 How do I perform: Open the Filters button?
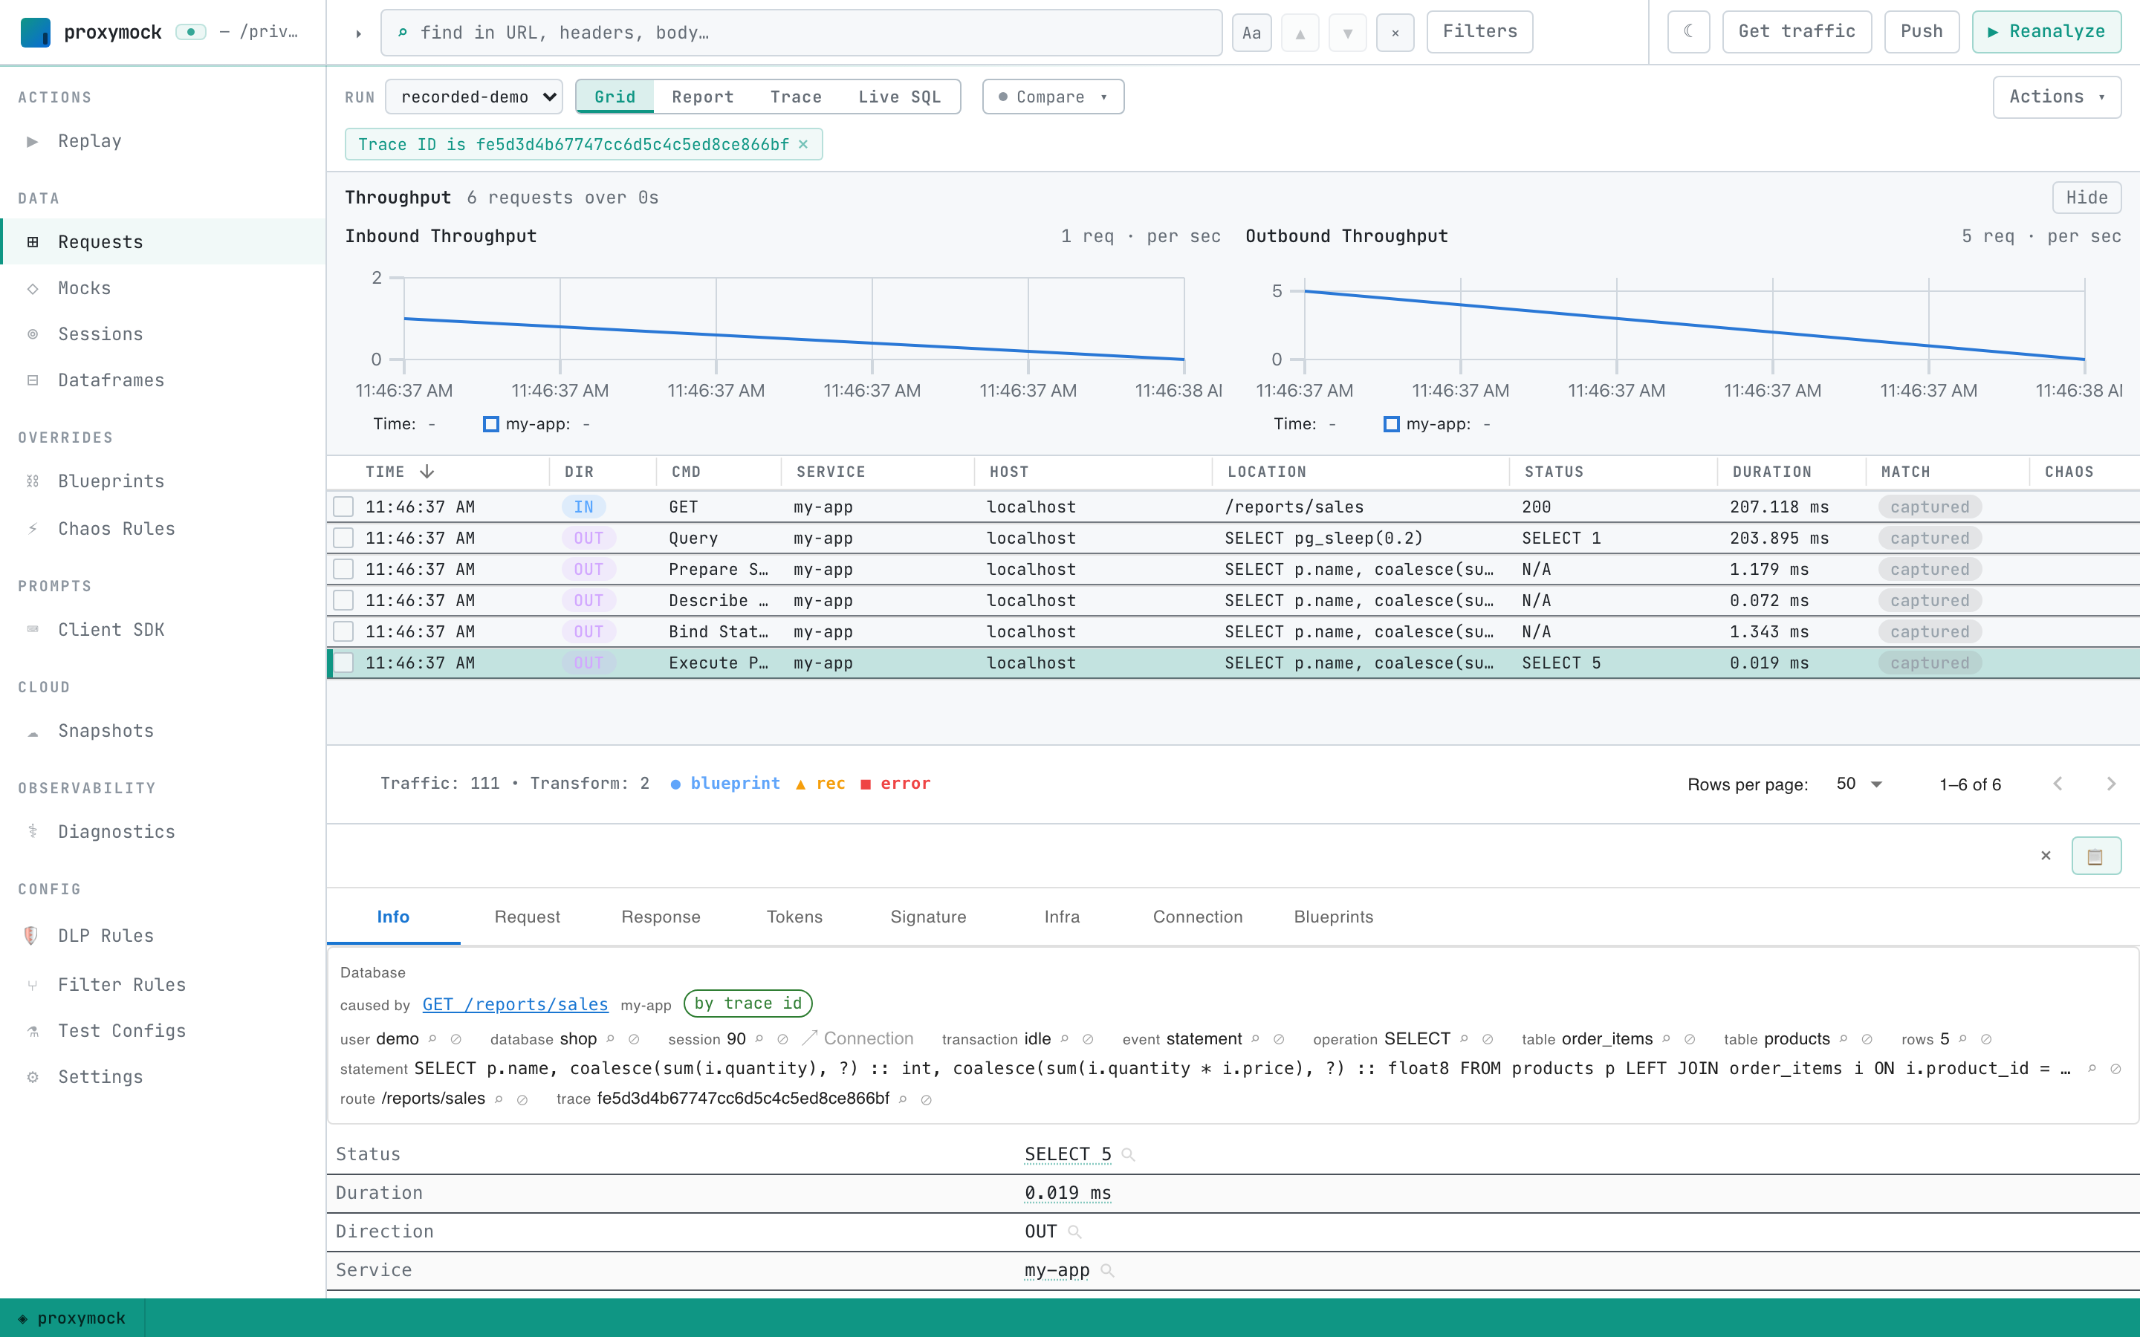1479,32
